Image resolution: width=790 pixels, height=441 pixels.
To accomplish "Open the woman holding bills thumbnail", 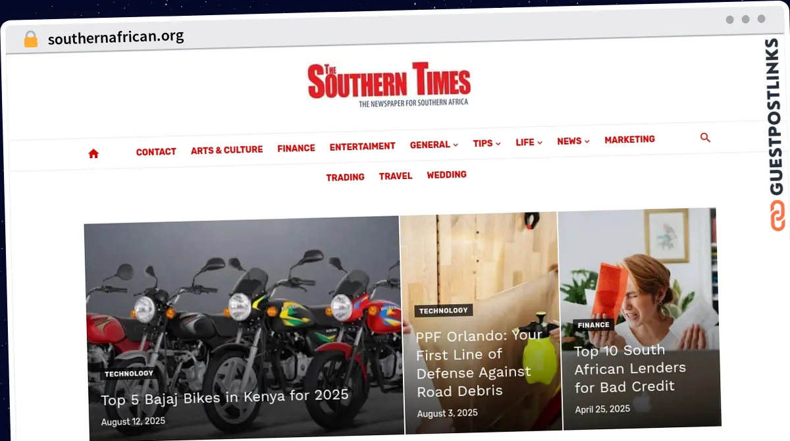I will pos(638,319).
